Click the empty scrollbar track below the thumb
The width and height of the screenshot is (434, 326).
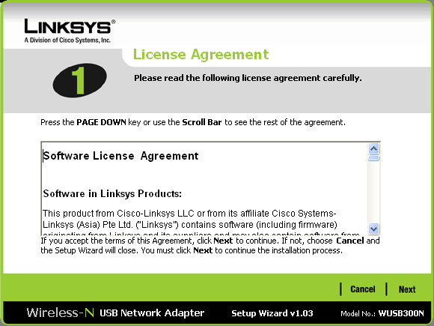373,192
